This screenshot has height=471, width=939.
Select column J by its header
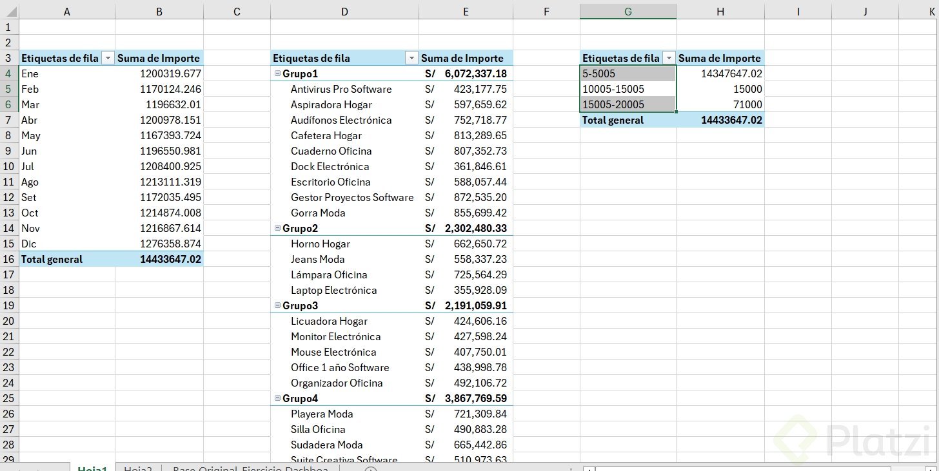pos(865,11)
